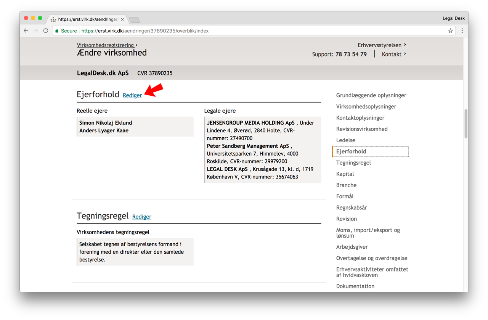Open a new browser tab
488x320 pixels.
coord(134,19)
